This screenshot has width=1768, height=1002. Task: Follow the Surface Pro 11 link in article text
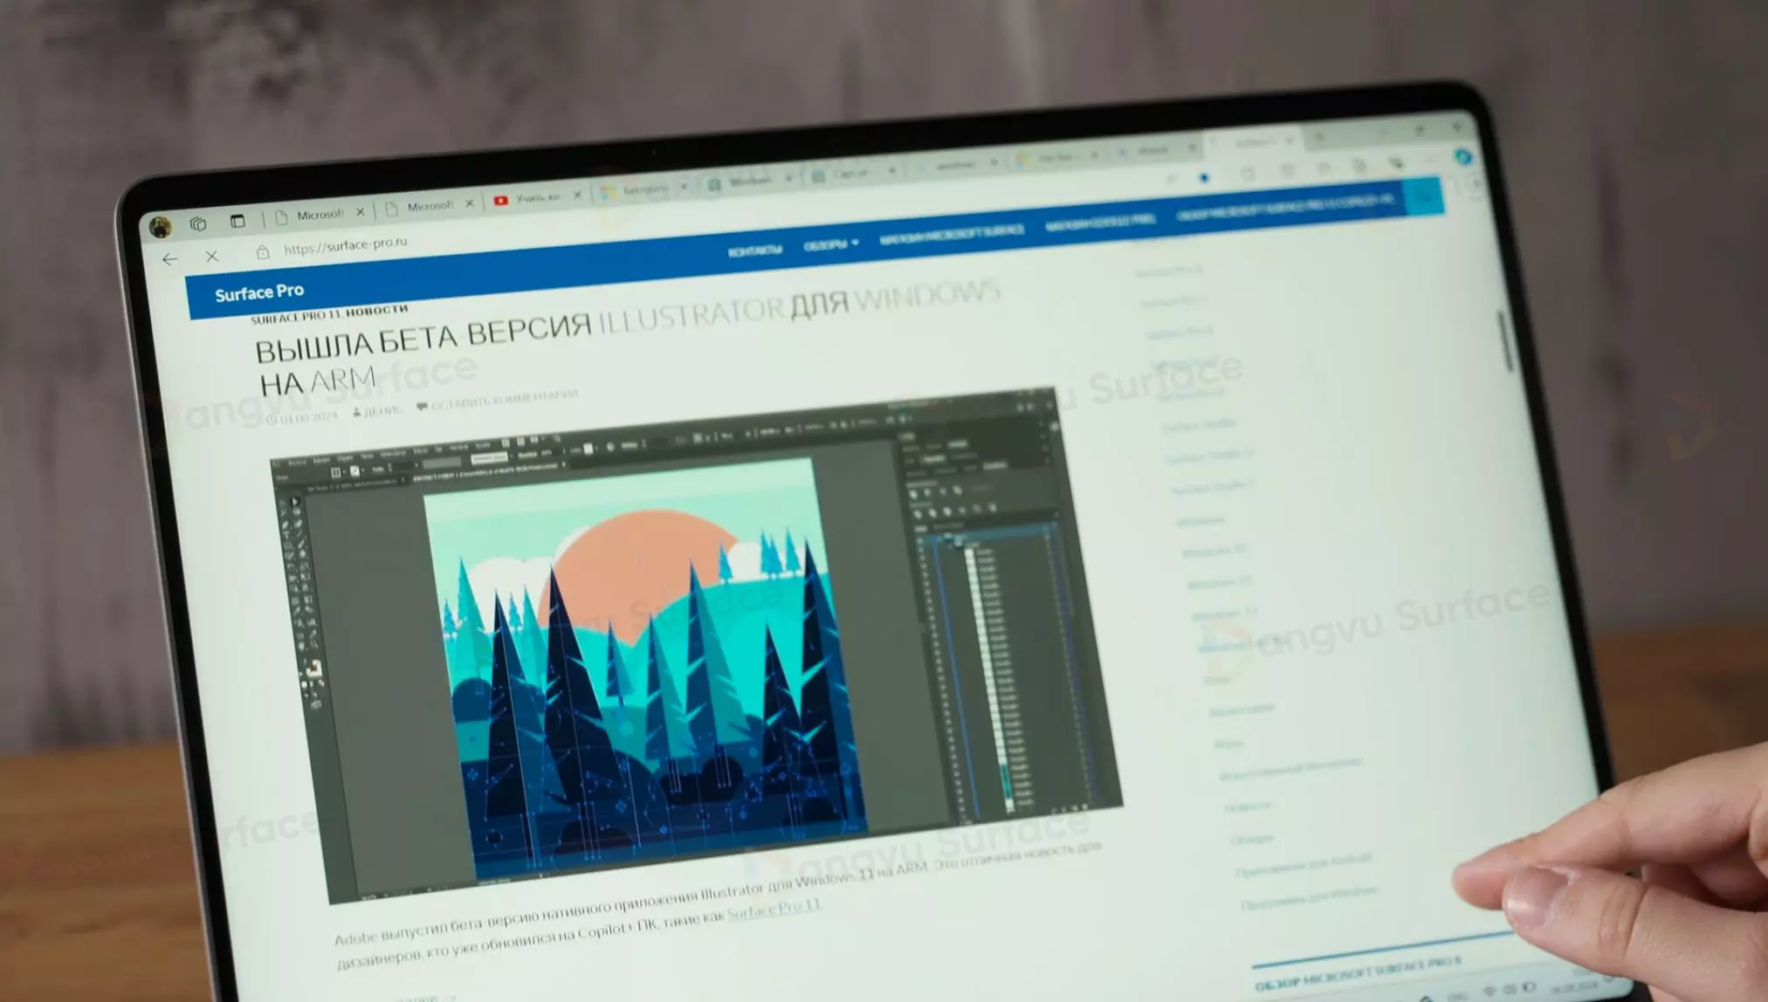click(774, 908)
